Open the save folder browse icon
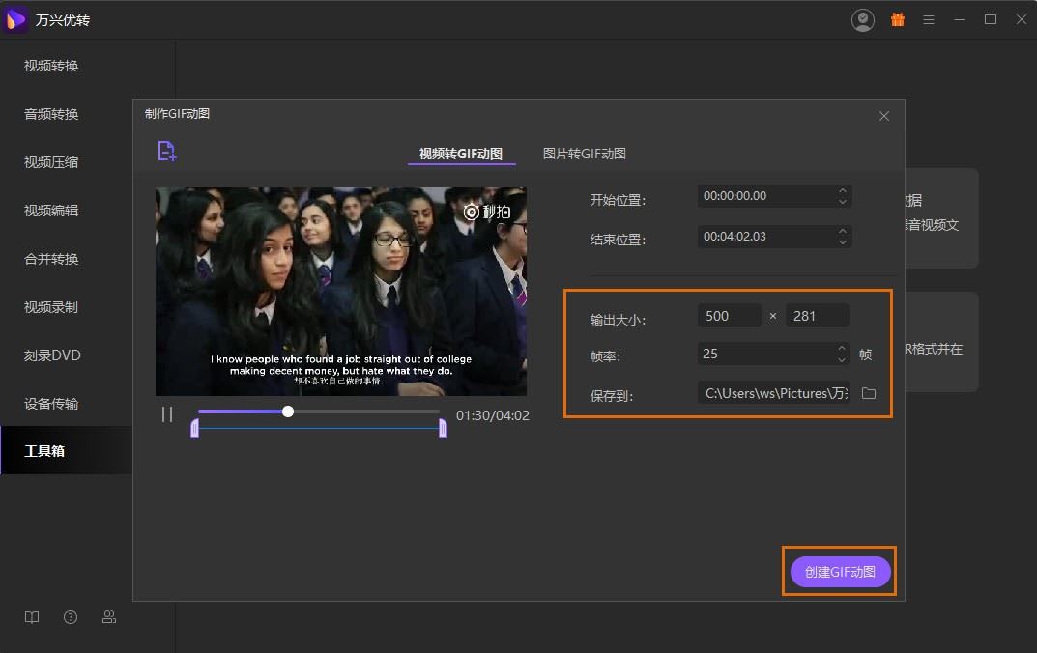 point(868,393)
